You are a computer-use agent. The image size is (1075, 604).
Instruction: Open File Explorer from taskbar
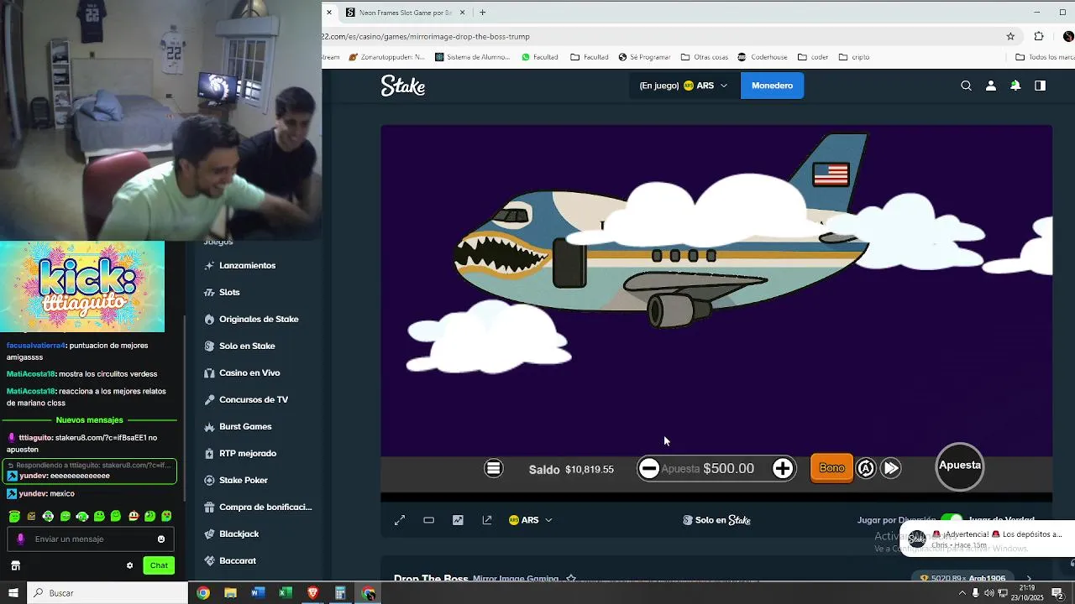coord(230,593)
